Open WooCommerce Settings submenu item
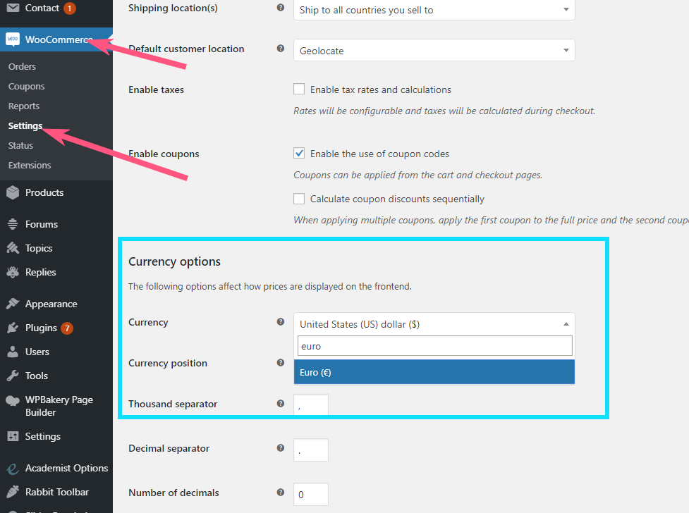This screenshot has width=689, height=513. pos(25,125)
